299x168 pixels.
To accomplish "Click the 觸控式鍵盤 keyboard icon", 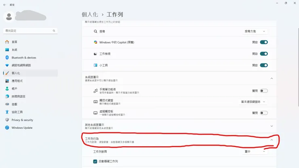I will click(95, 102).
